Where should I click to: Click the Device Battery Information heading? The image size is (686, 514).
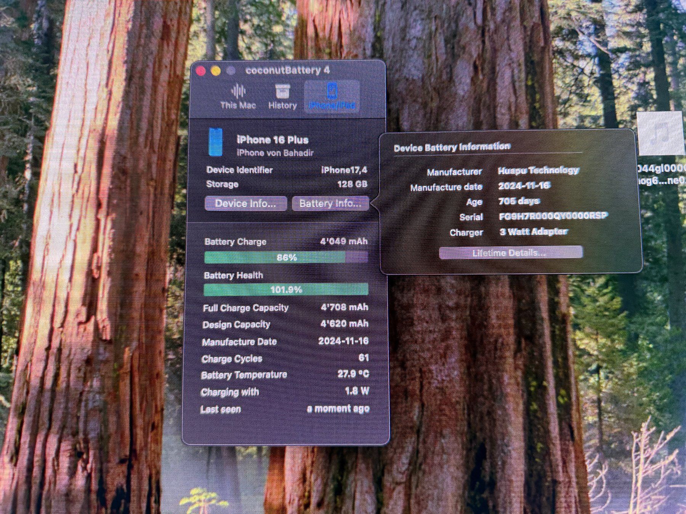click(x=452, y=147)
